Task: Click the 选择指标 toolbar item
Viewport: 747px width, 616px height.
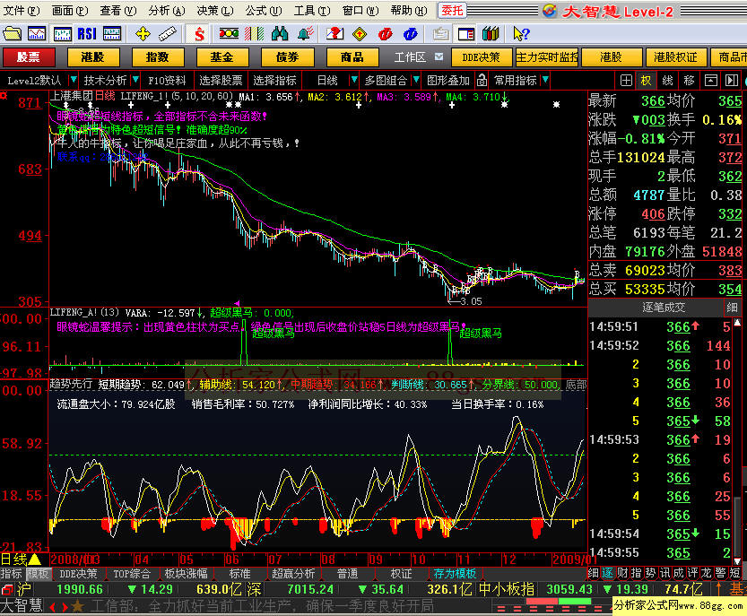Action: pyautogui.click(x=275, y=81)
